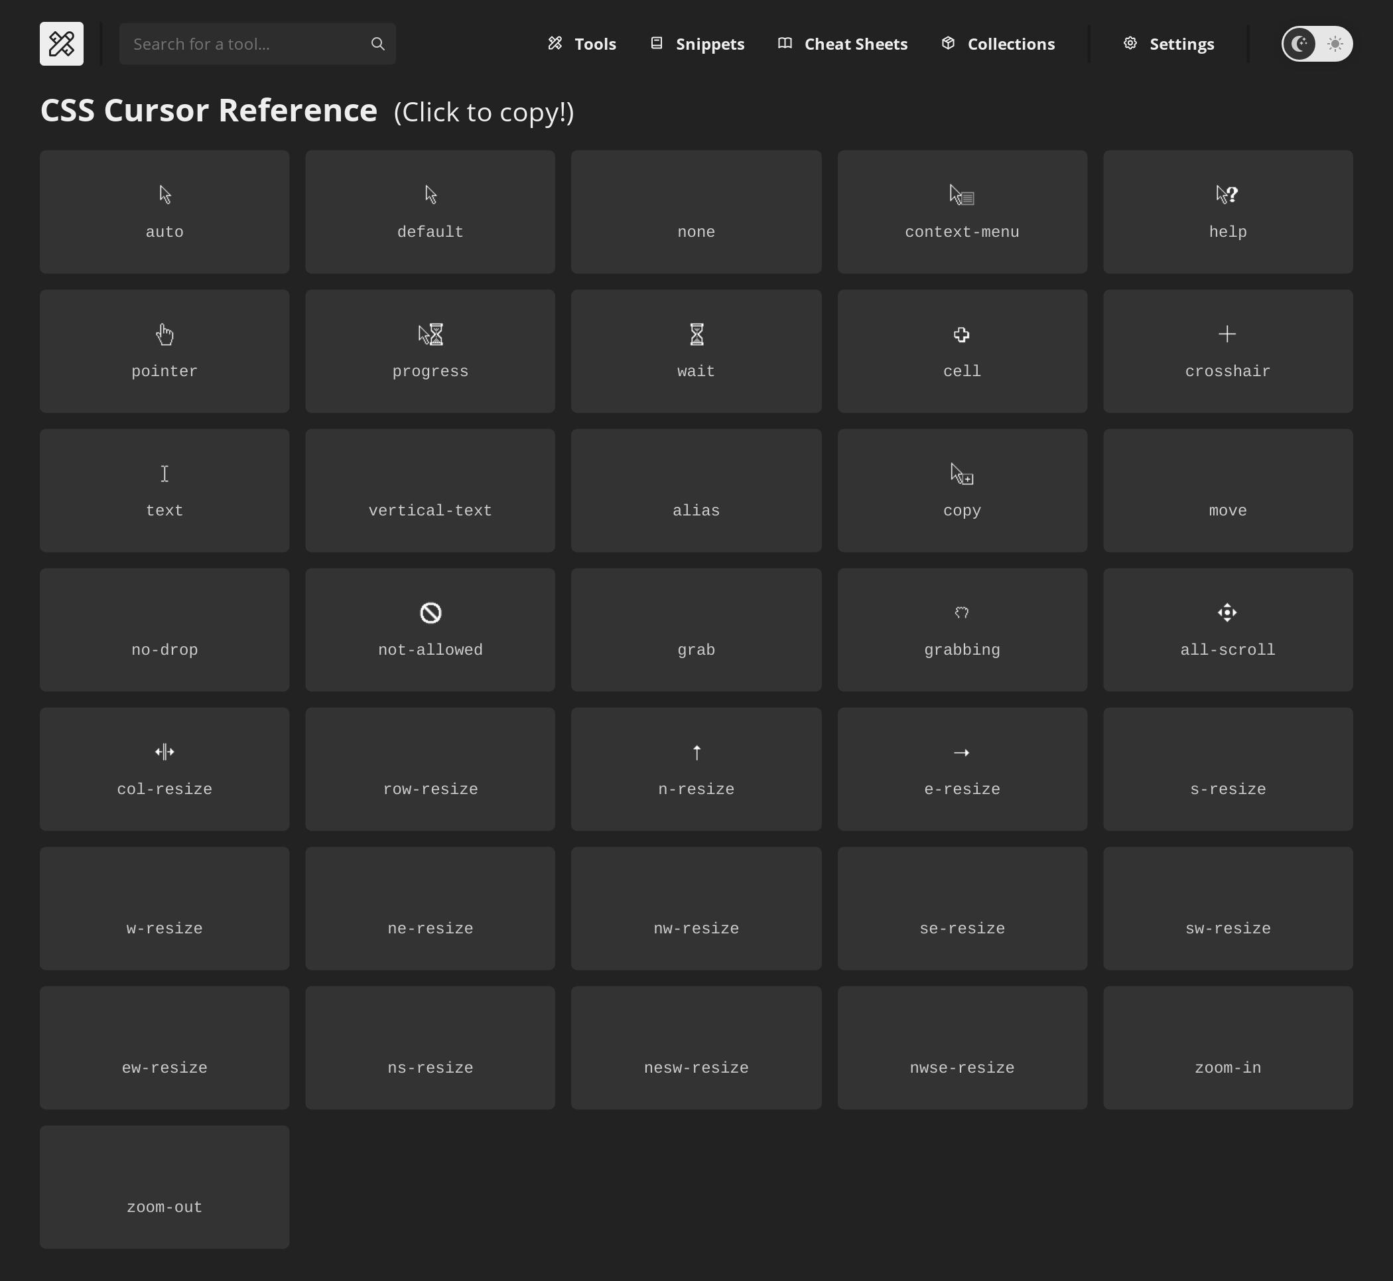Copy the help cursor with question mark

(x=1227, y=212)
